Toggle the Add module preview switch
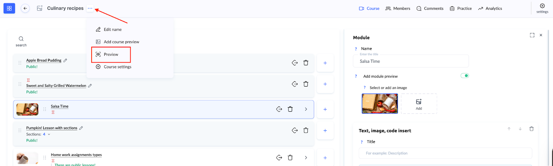The height and width of the screenshot is (166, 553). pyautogui.click(x=465, y=76)
